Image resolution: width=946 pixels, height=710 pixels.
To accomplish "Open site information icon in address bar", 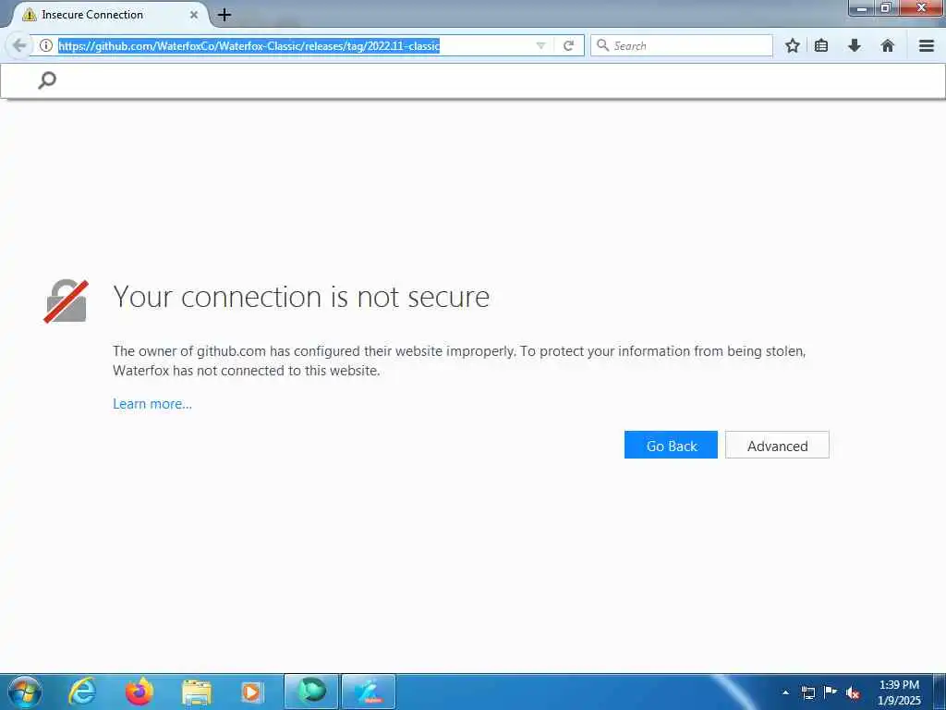I will pos(46,45).
